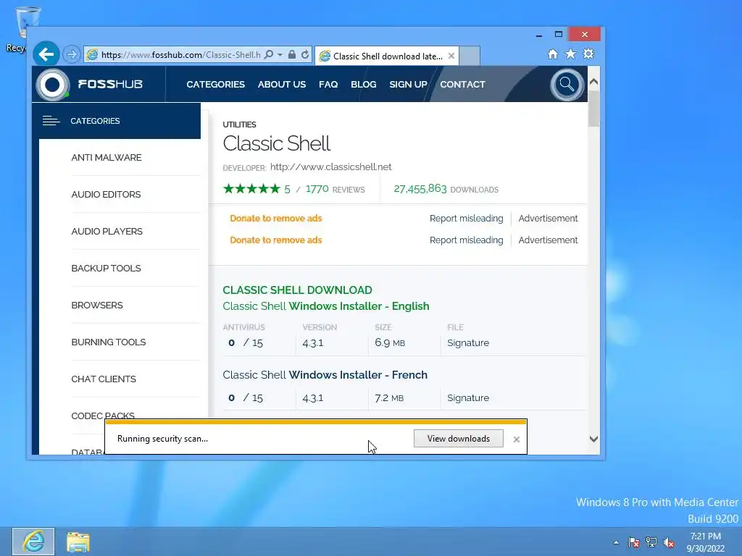Screen dimensions: 742x556
Task: Go back with the browser back arrow
Action: pos(46,54)
